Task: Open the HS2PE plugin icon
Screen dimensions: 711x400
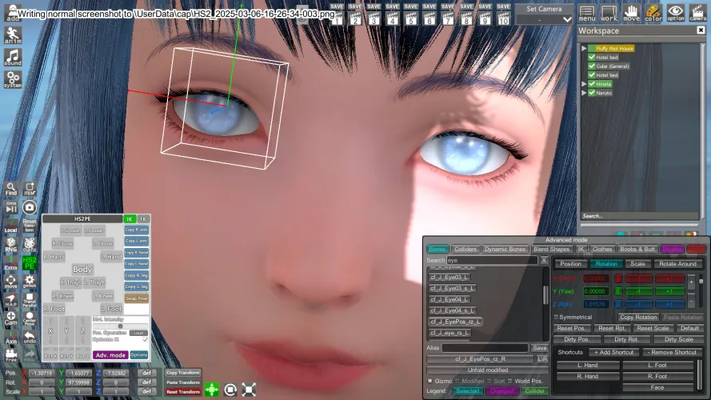Action: [30, 262]
